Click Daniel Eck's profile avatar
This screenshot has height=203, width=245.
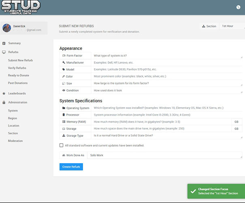click(6, 28)
